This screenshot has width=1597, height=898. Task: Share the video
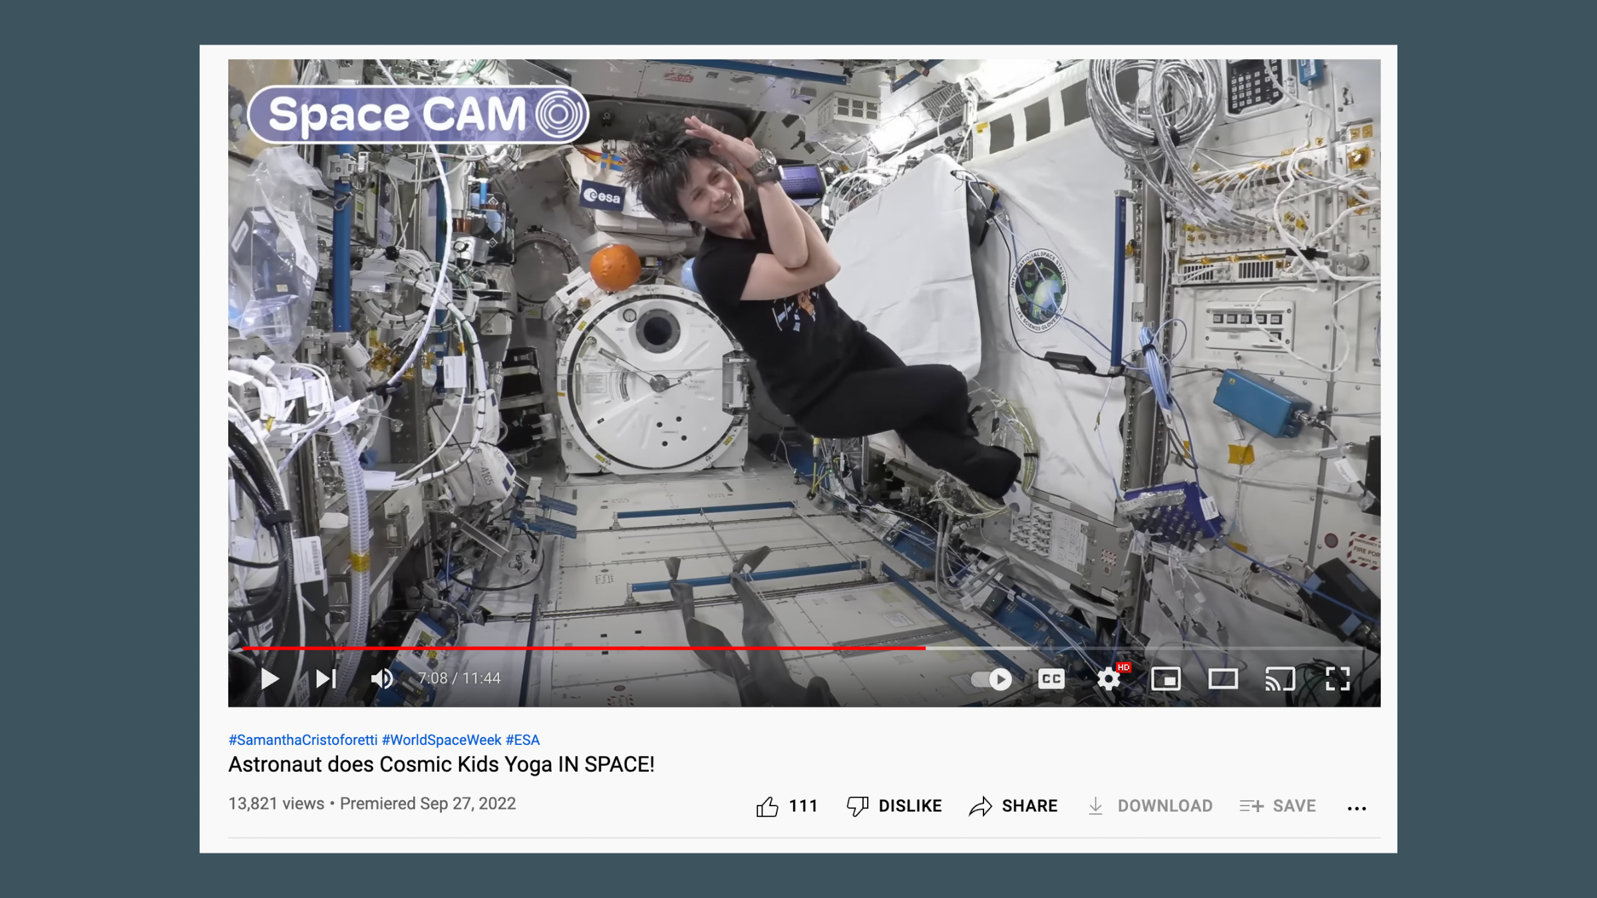(1014, 806)
